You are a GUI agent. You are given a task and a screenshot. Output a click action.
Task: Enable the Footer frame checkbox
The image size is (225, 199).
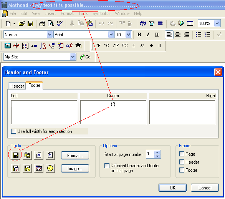point(182,170)
